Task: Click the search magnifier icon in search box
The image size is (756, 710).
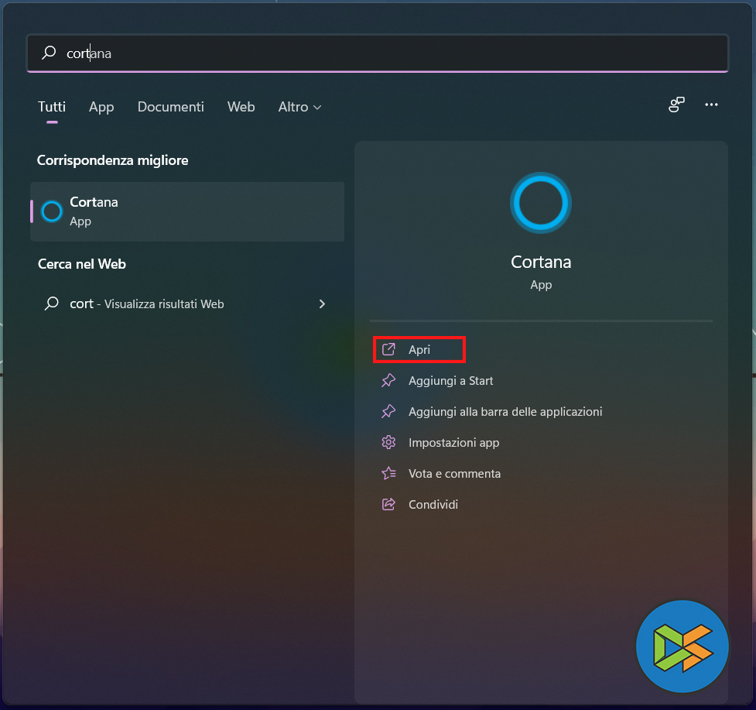Action: pos(49,53)
